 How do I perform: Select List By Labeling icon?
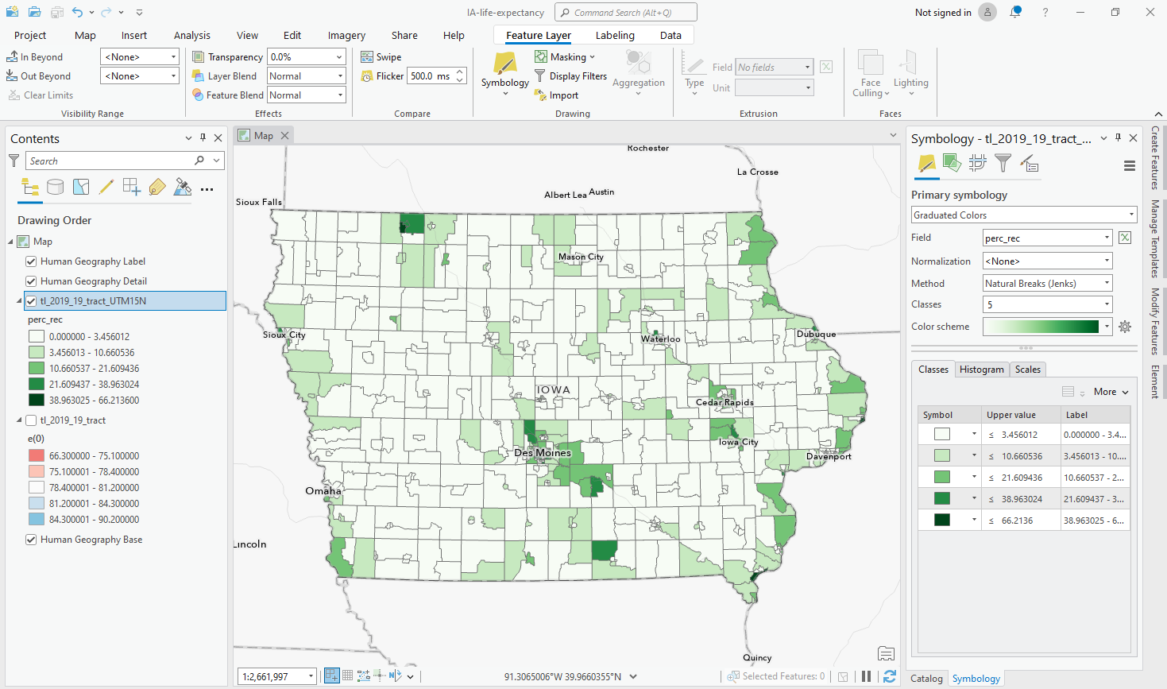157,188
